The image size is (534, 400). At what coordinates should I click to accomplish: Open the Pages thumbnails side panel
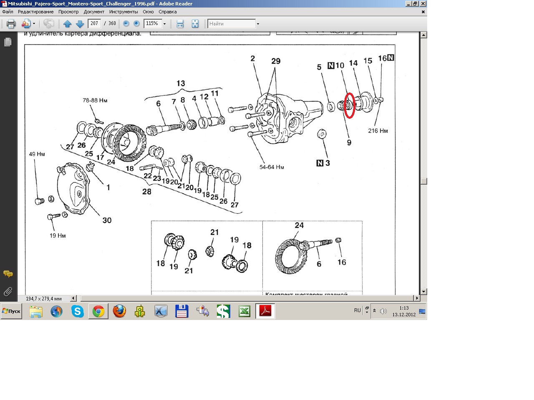[x=8, y=42]
